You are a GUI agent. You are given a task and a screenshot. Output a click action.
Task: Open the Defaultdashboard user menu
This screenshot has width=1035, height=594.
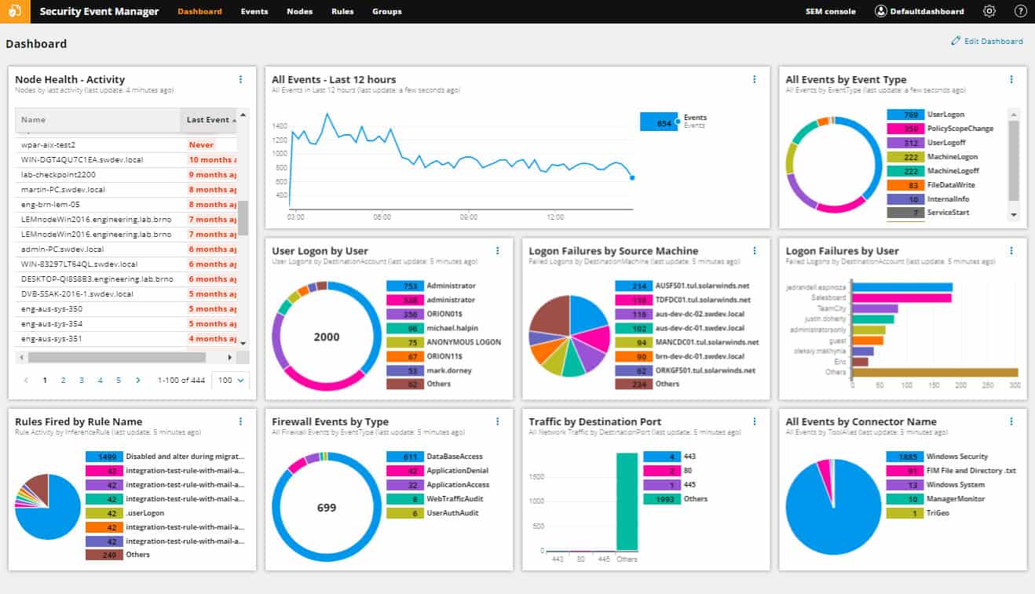click(x=919, y=12)
